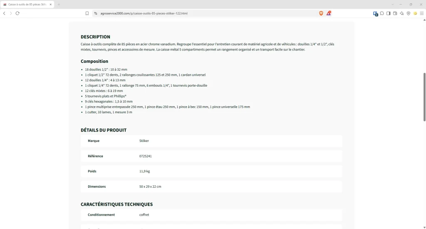426x229 pixels.
Task: Click the page vertical scrollbar thumb
Action: tap(424, 97)
